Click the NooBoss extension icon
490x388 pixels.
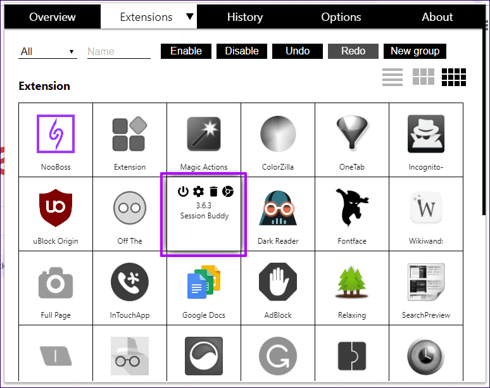pyautogui.click(x=56, y=134)
